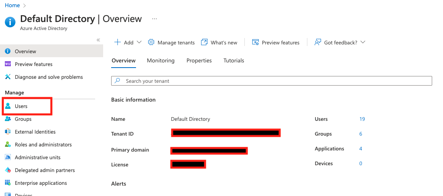The width and height of the screenshot is (443, 196).
Task: Click the Diagnose and solve problems wrench icon
Action: (x=8, y=77)
